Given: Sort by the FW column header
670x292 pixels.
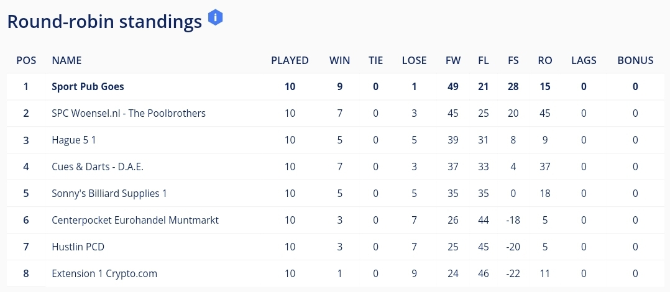Looking at the screenshot, I should (x=453, y=61).
